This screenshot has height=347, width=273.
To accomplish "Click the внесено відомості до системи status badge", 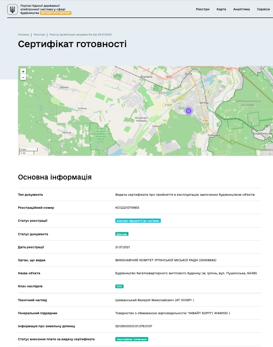I will click(x=138, y=221).
